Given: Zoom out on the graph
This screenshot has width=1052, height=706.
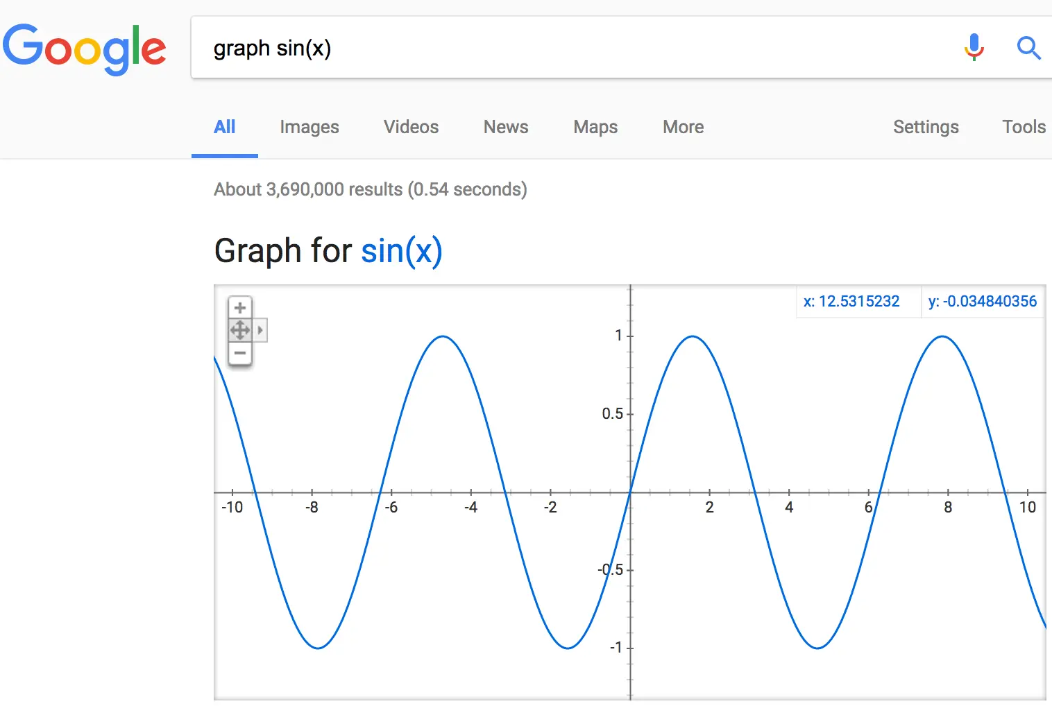Looking at the screenshot, I should point(240,353).
